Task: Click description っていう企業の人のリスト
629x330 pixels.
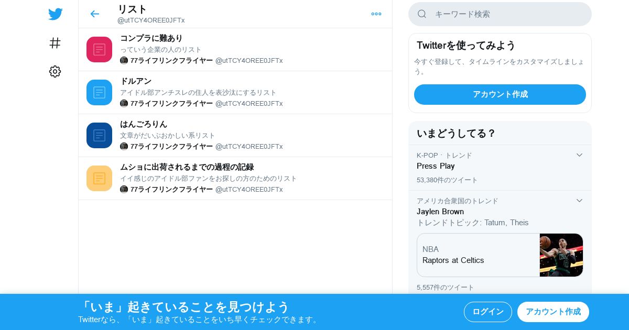Action: coord(161,50)
